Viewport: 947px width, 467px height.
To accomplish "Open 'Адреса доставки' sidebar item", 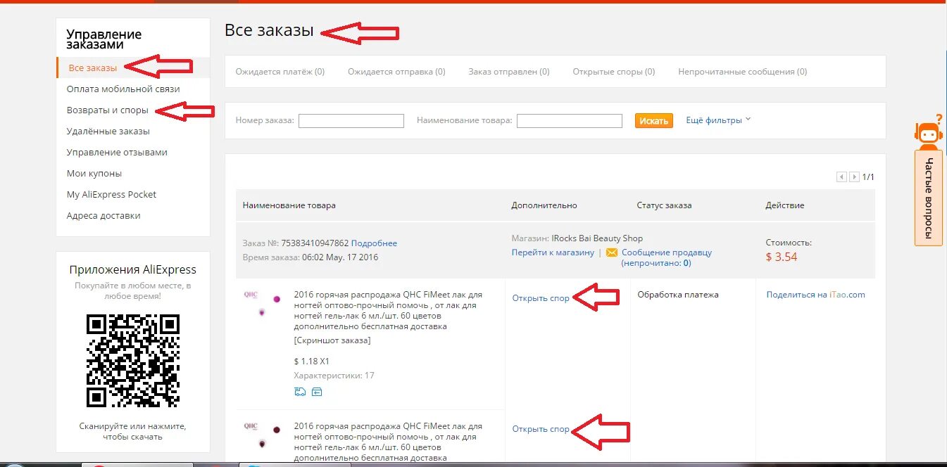I will 104,215.
